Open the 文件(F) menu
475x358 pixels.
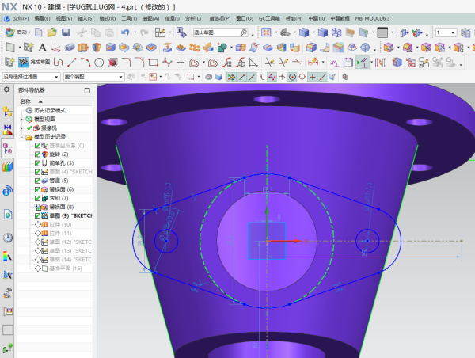click(21, 17)
